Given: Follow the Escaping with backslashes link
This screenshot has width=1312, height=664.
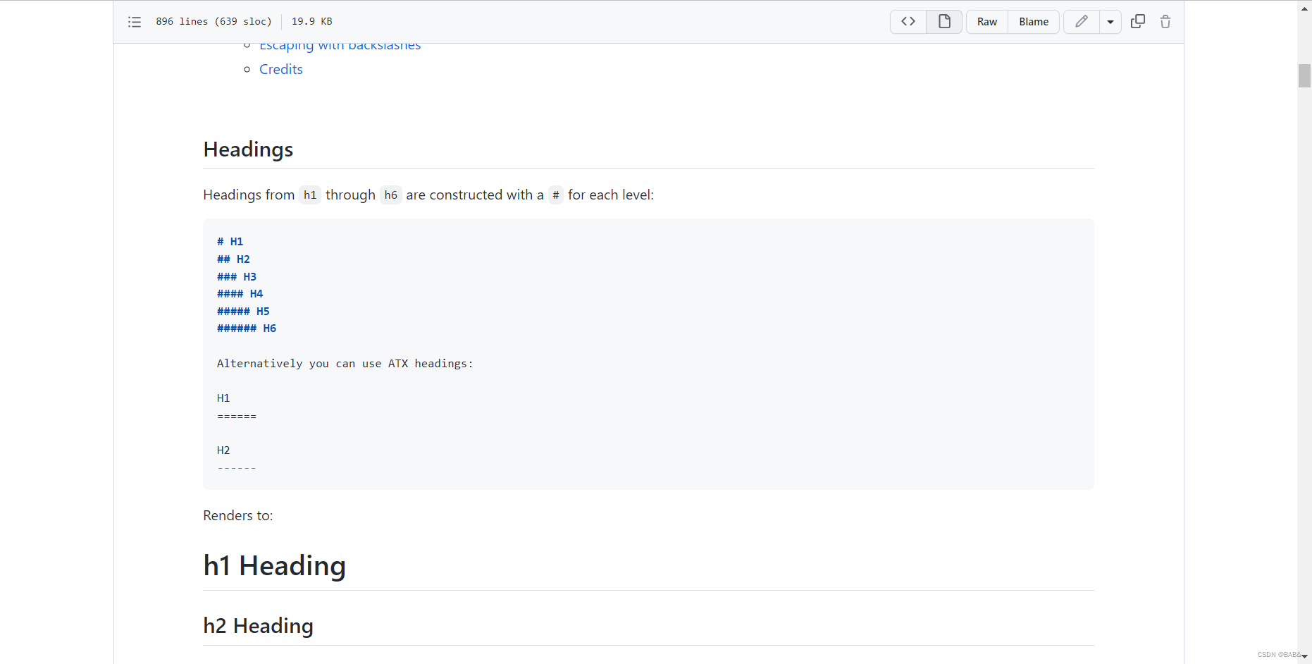Looking at the screenshot, I should (x=340, y=46).
